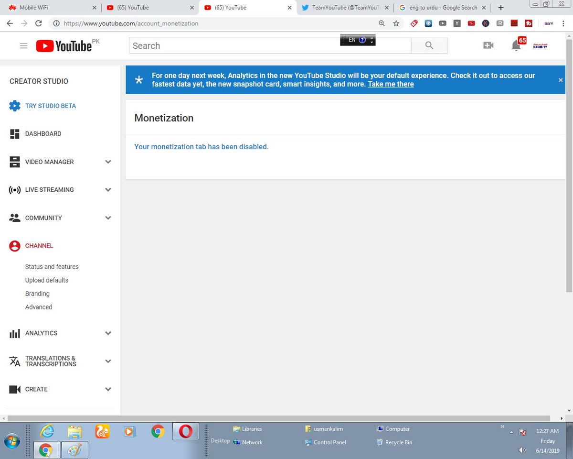
Task: Launch Internet Explorer from taskbar
Action: 47,432
